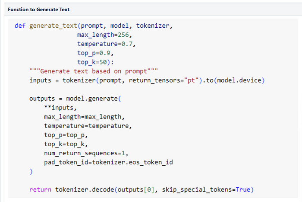The height and width of the screenshot is (202, 302).
Task: Click model.device in the inputs line
Action: 239,80
